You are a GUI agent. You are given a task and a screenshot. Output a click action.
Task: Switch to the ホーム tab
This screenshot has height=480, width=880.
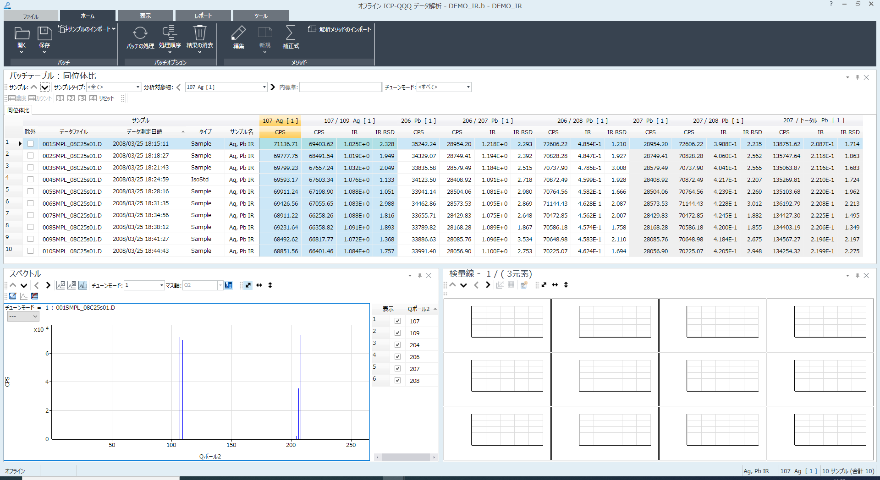[x=88, y=16]
